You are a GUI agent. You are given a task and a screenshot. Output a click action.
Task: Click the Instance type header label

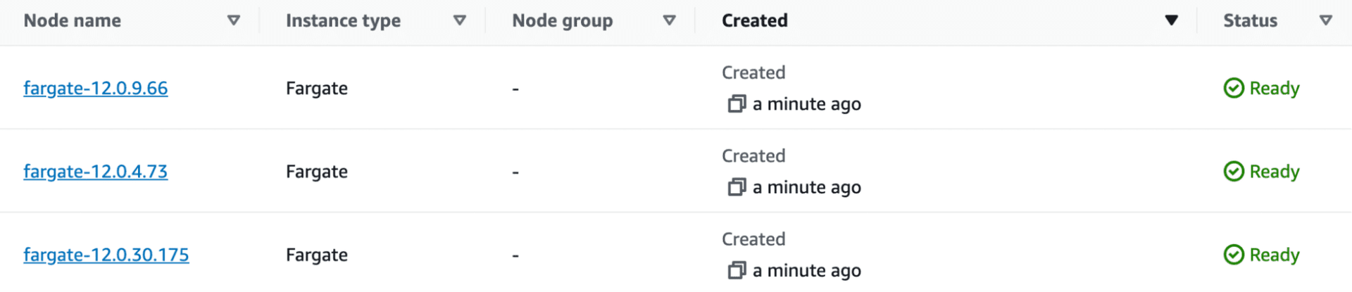coord(343,20)
